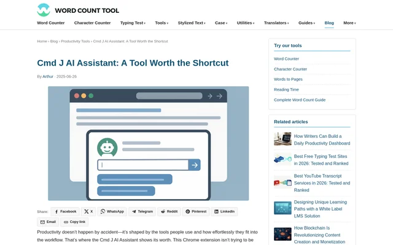Click White Label LMS article thumbnail
The width and height of the screenshot is (393, 245).
[282, 208]
